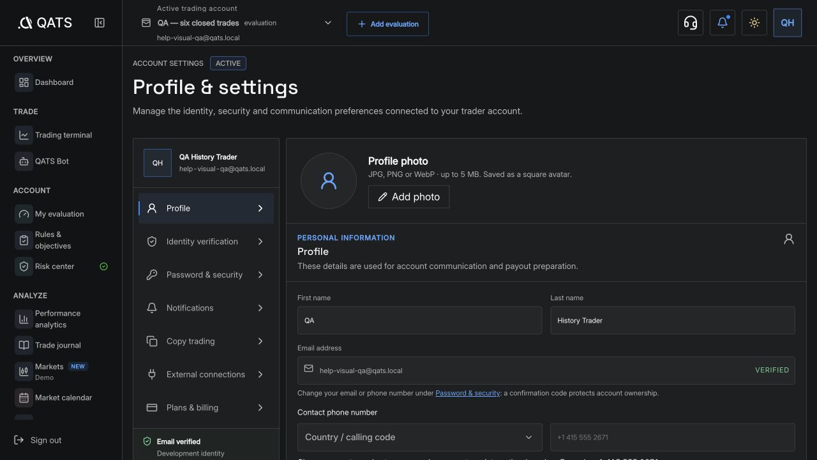Click the phone number input field
The height and width of the screenshot is (460, 817).
point(673,437)
